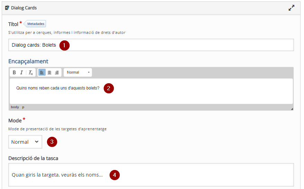This screenshot has height=189, width=304.
Task: Open the Mode dropdown set to Normal
Action: [25, 142]
